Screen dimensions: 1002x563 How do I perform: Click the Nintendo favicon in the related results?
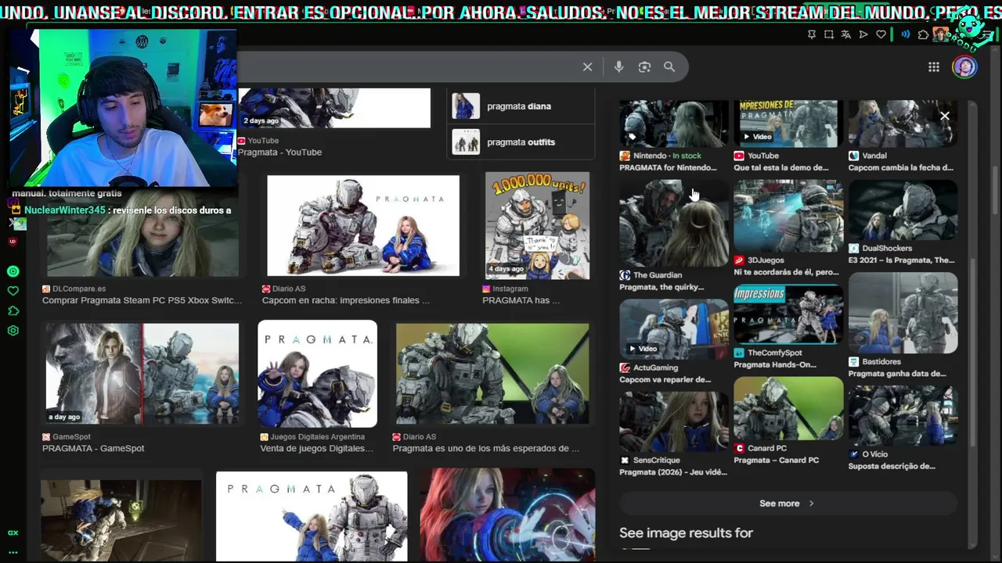[x=625, y=156]
